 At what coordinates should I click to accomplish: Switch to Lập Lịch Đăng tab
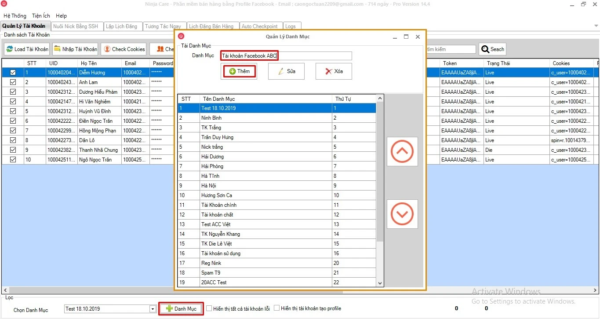(123, 26)
